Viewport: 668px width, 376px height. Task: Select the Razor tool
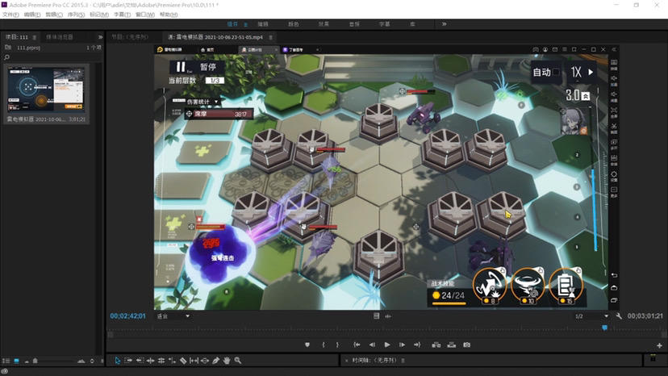(183, 361)
